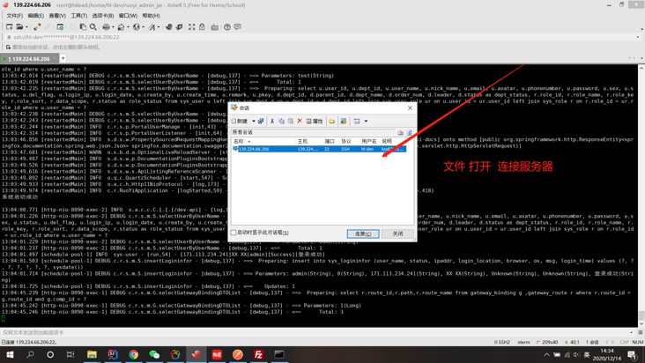Click the Connect/Disconnect link icon in toolbar

click(x=37, y=26)
